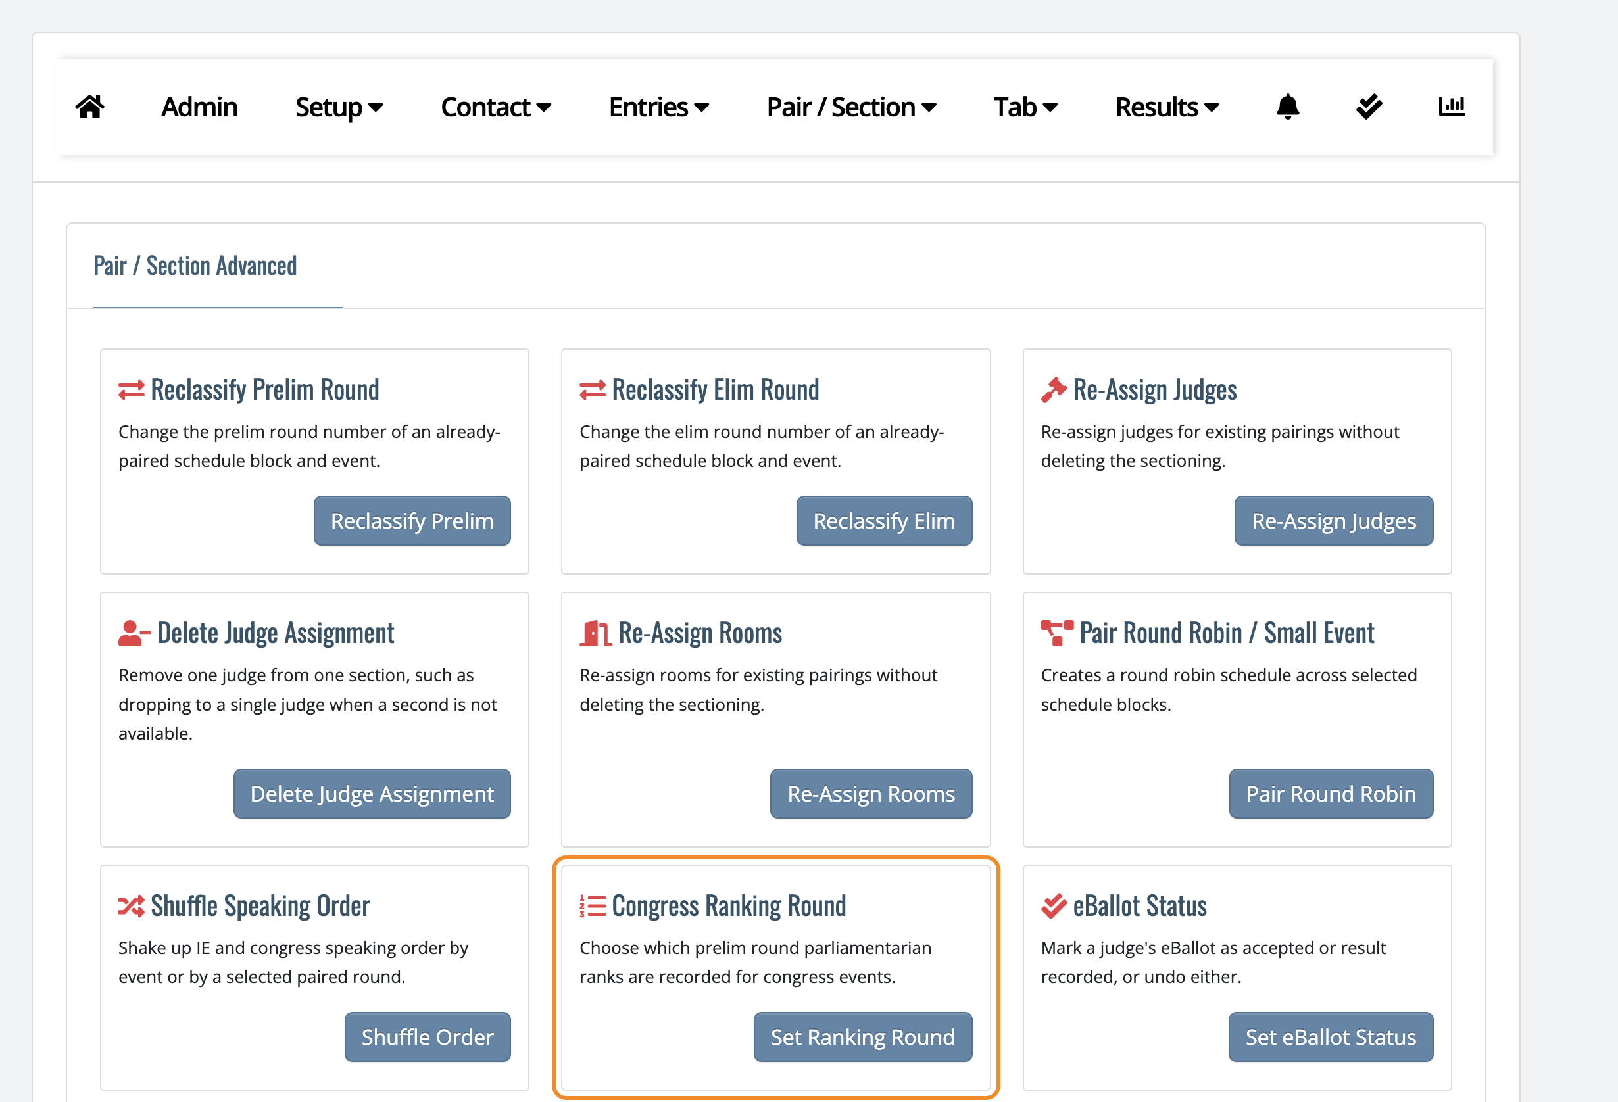Click the Set Ranking Round button

coord(863,1036)
